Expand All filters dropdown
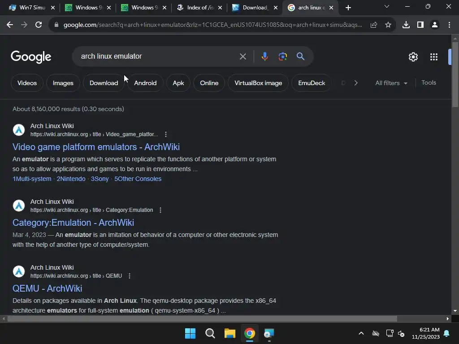The image size is (459, 344). [391, 83]
